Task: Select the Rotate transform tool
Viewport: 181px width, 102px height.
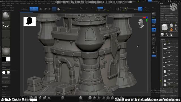Action: (50, 9)
